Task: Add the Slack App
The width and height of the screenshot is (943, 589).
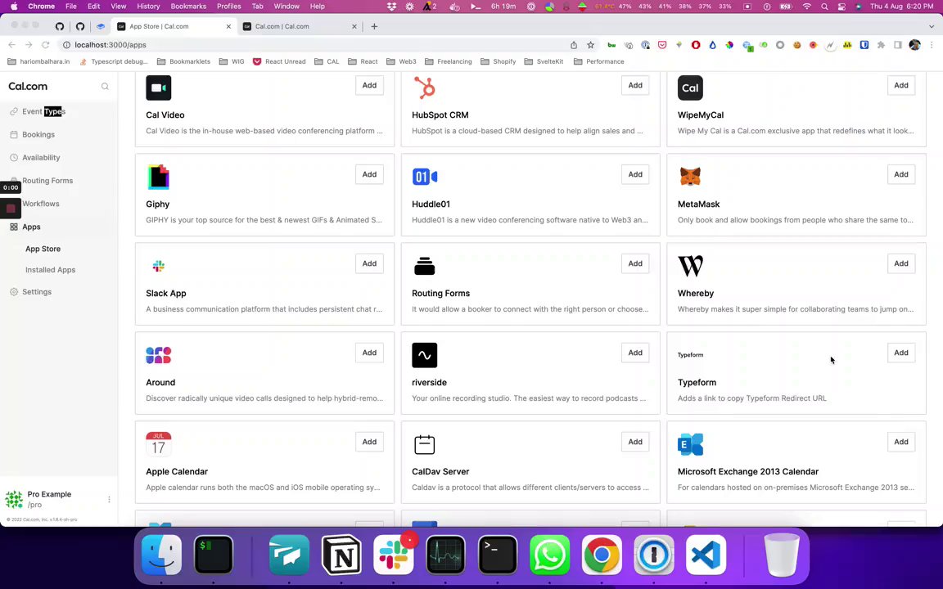Action: click(369, 263)
